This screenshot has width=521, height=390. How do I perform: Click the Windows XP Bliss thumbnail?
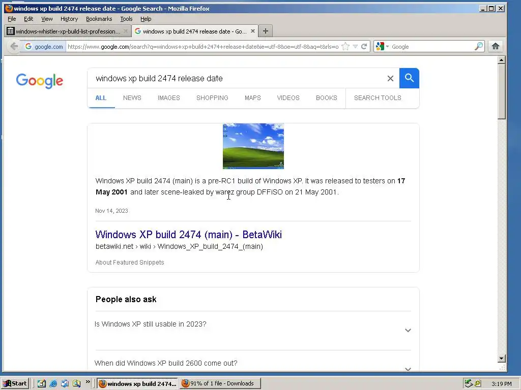[x=253, y=146]
